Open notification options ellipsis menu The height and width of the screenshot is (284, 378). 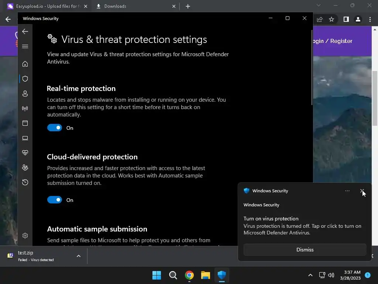(347, 191)
